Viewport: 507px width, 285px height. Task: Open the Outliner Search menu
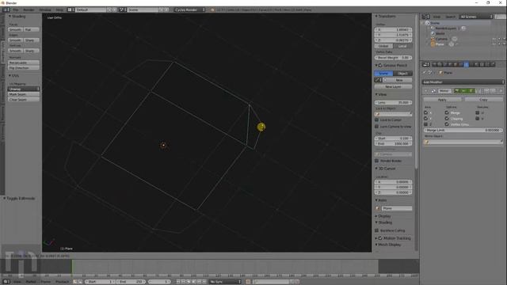[x=451, y=17]
